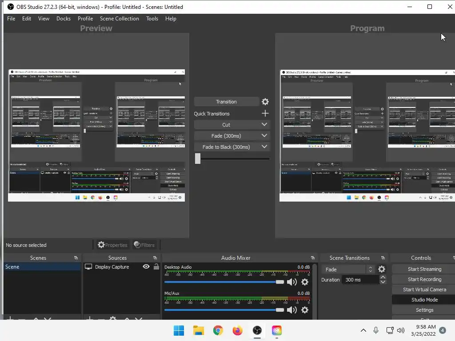The image size is (455, 341).
Task: Click OBS Studio taskbar icon
Action: (257, 330)
